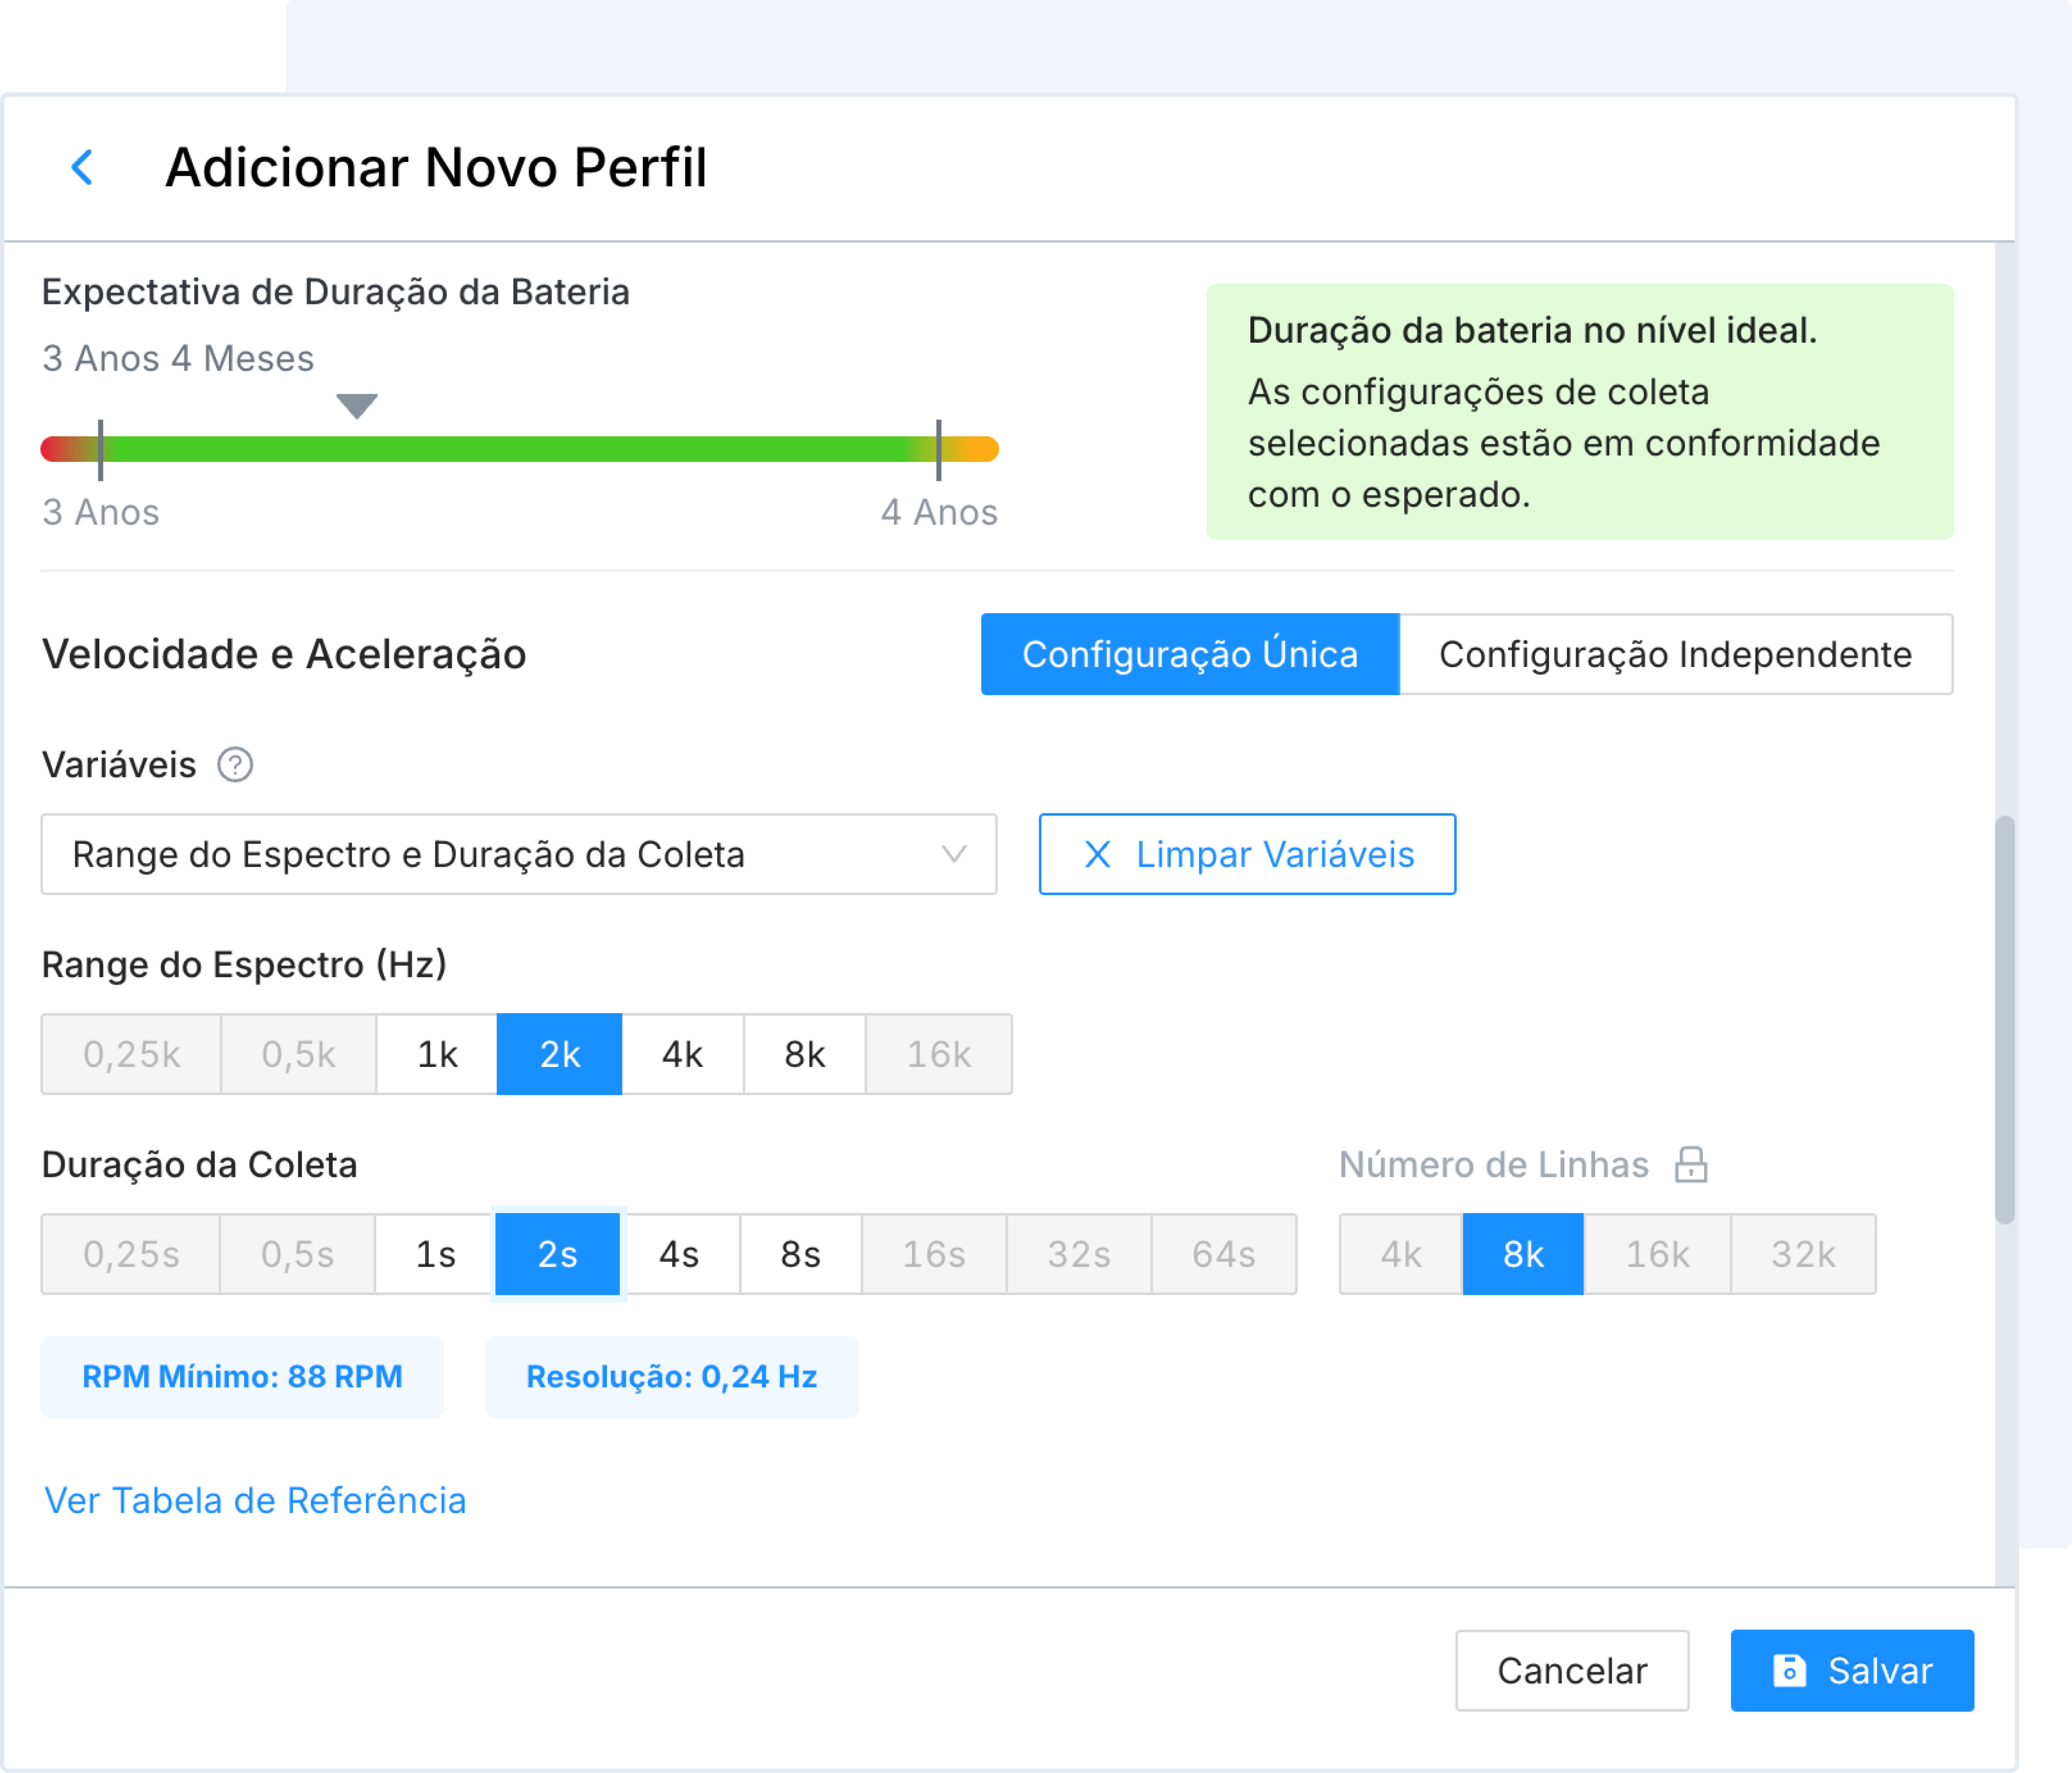2072x1773 pixels.
Task: Click the 4 Anos scale label
Action: click(939, 512)
